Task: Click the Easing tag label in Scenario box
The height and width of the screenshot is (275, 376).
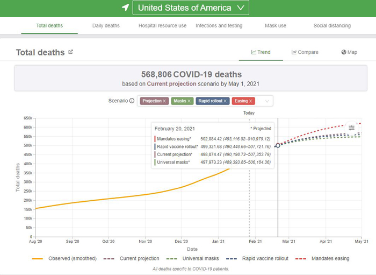Action: click(x=241, y=101)
